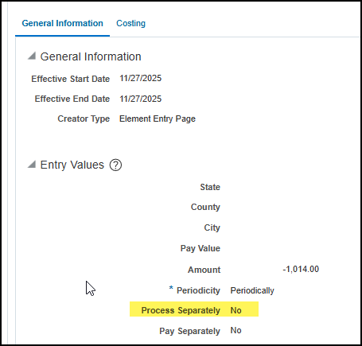Screen dimensions: 362x346
Task: Switch to the Costing tab
Action: point(130,23)
